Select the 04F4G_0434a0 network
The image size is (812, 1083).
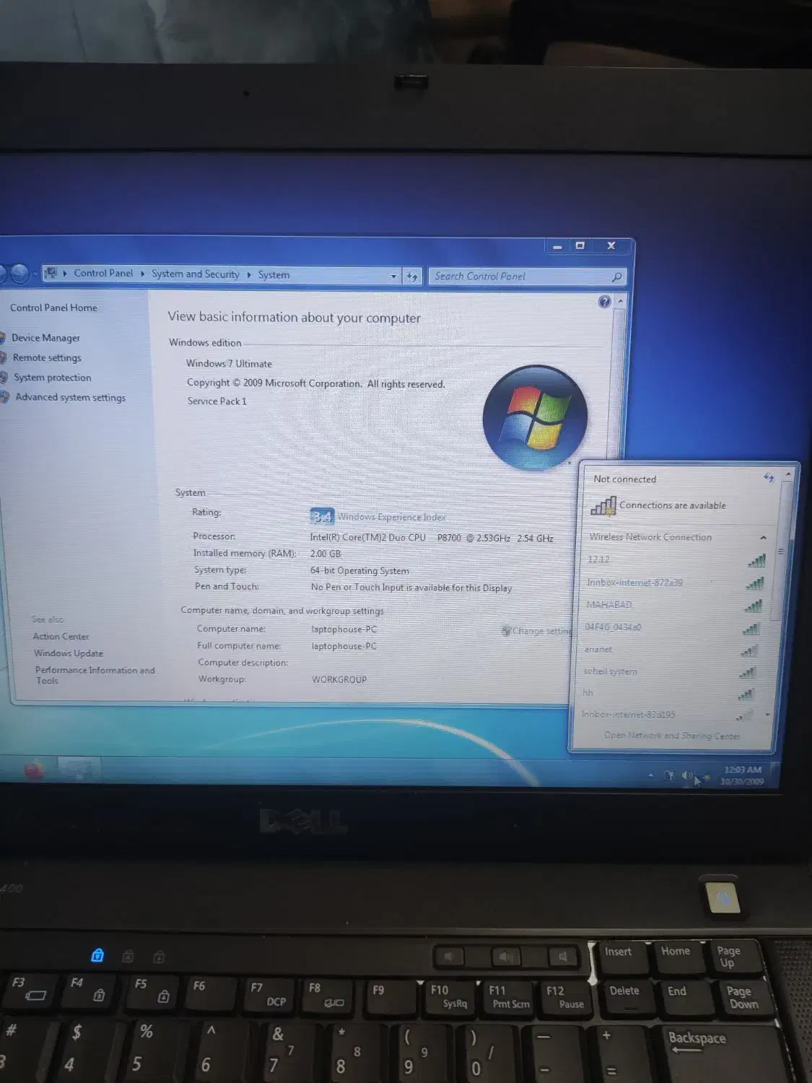(672, 627)
